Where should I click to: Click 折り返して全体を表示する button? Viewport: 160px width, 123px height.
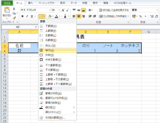pos(114,10)
